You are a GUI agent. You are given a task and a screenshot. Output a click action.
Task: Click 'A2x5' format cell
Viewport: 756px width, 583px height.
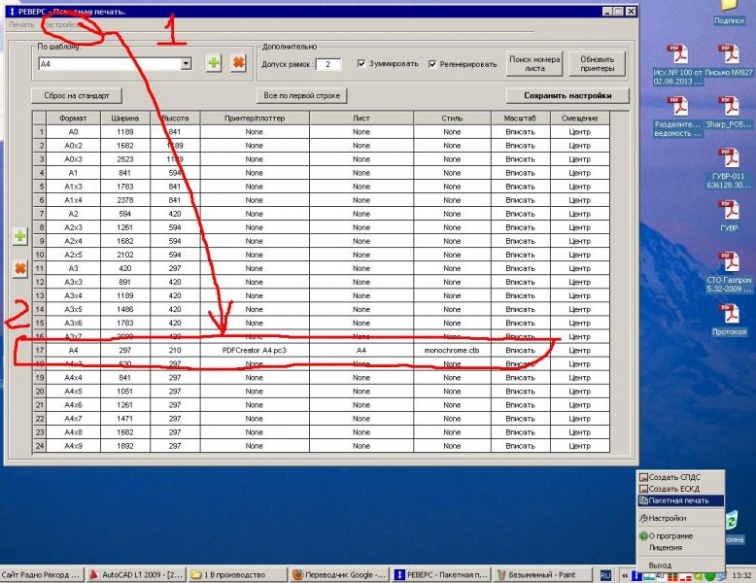[73, 255]
